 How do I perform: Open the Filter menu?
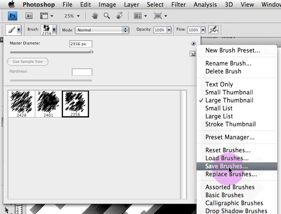point(178,5)
